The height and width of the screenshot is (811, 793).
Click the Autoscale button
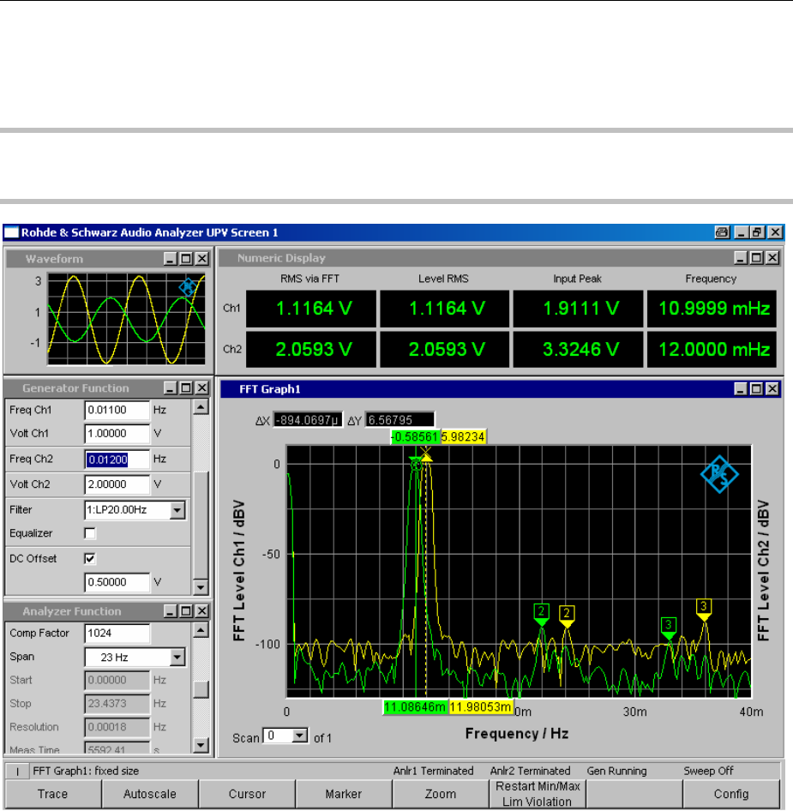pyautogui.click(x=149, y=794)
